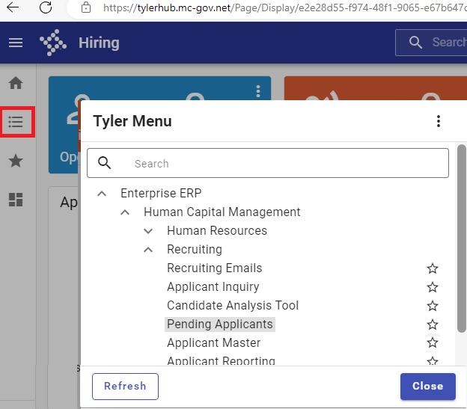Open blue card's three-dot options menu
The width and height of the screenshot is (467, 409).
tap(258, 91)
